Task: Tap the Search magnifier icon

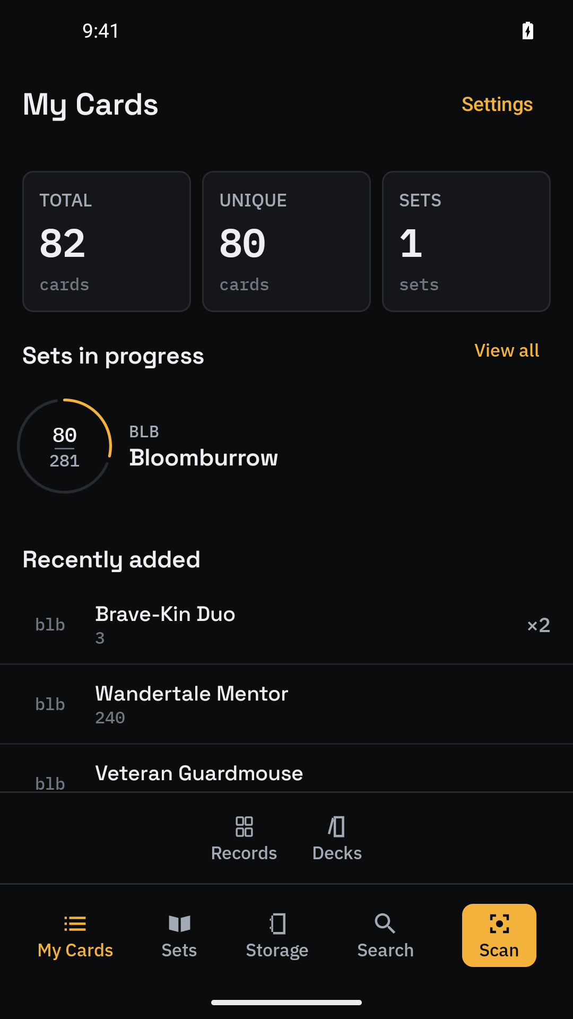Action: (x=385, y=924)
